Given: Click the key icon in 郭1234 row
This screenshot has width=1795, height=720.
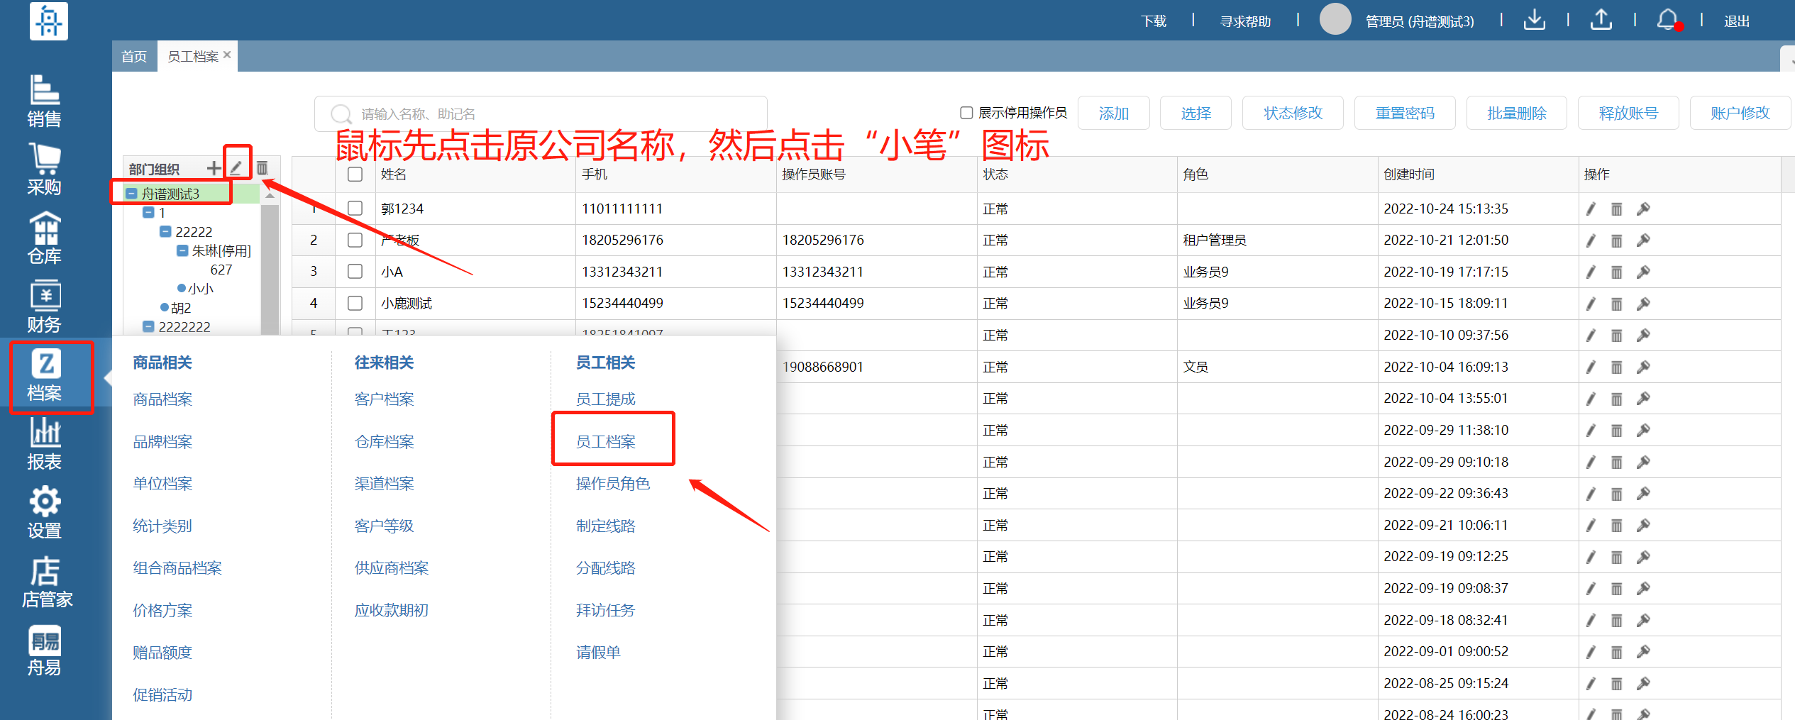Looking at the screenshot, I should [x=1643, y=209].
